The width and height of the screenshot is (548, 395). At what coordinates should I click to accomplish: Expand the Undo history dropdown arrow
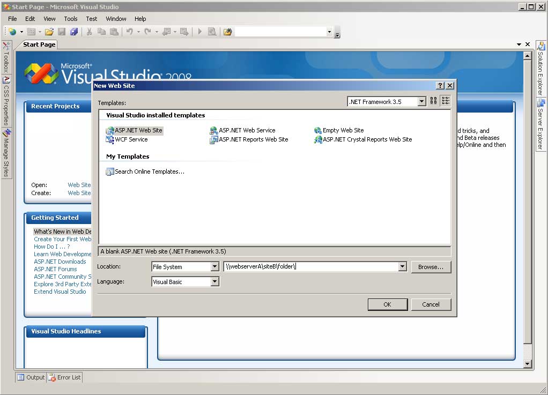[x=138, y=32]
